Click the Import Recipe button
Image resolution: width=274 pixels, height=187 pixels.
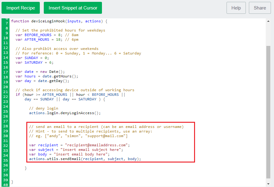point(21,8)
